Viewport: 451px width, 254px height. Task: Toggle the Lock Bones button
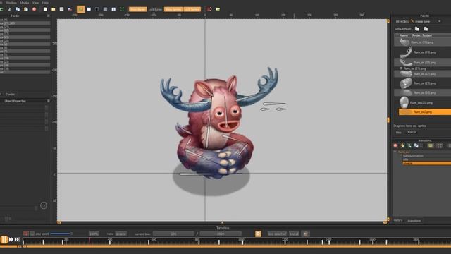(155, 9)
